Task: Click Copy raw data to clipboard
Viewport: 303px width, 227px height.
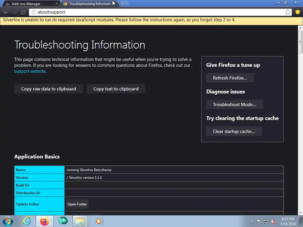Action: click(x=49, y=89)
